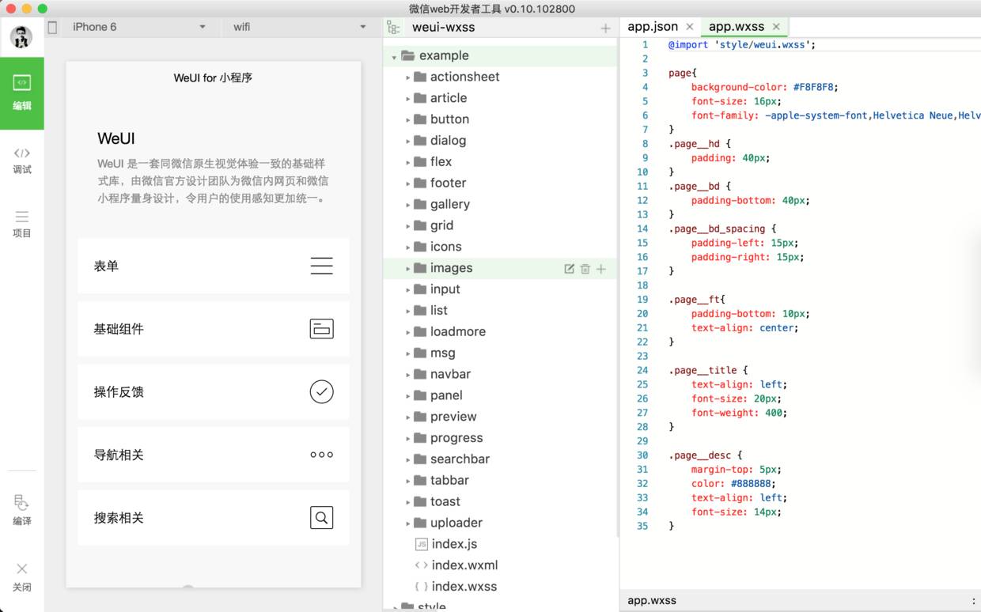Switch to the 编辑 editor view
The height and width of the screenshot is (612, 981).
[x=22, y=93]
